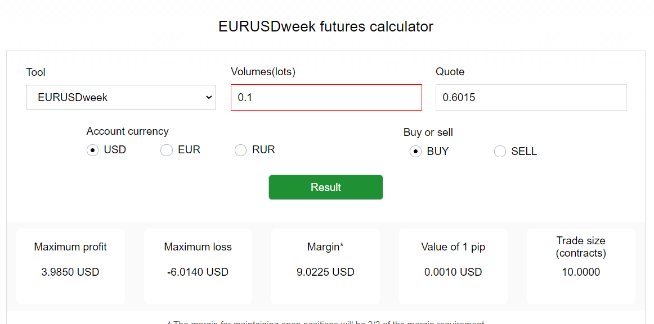654x324 pixels.
Task: Focus the Volumes(lots) input field
Action: click(326, 97)
